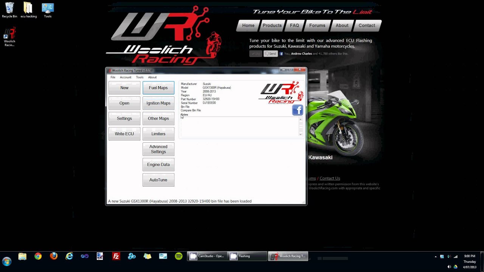Image resolution: width=484 pixels, height=272 pixels.
Task: Click the network signal tray icon
Action: tap(455, 257)
